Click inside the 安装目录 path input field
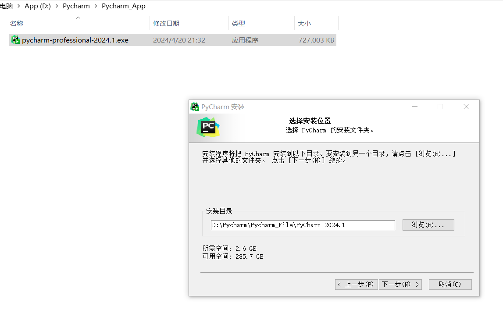 point(302,225)
